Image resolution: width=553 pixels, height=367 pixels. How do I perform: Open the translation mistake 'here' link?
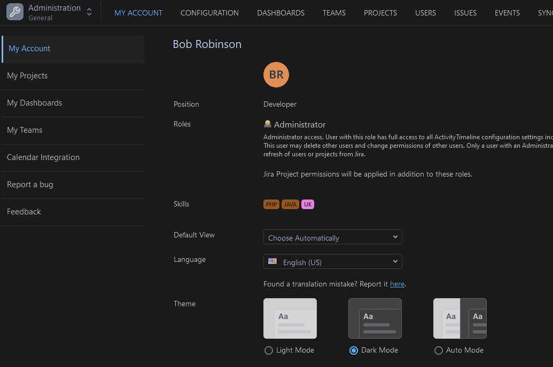397,284
